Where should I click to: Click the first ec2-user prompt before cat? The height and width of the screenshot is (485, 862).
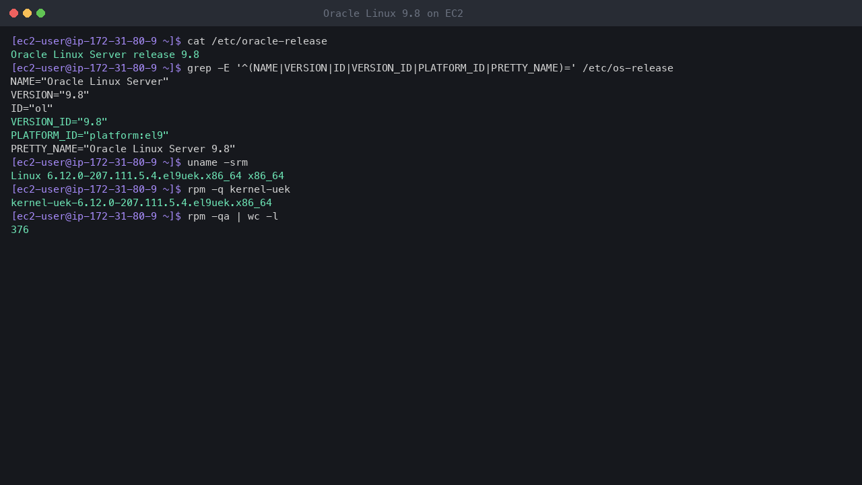(x=96, y=41)
